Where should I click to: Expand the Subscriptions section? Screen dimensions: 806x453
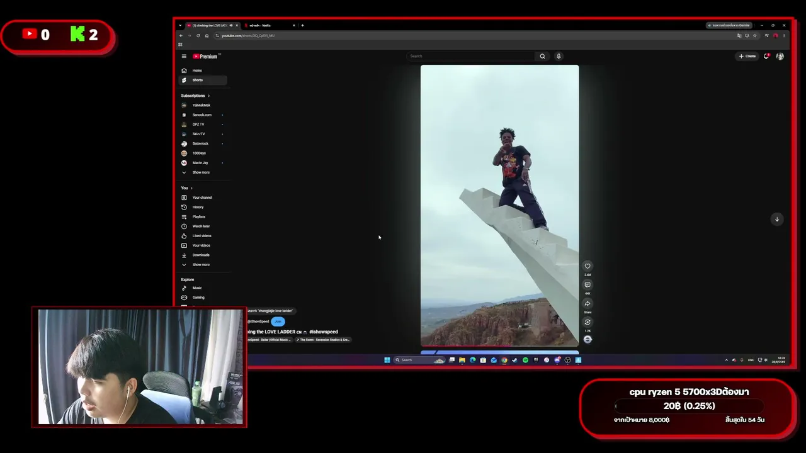tap(195, 96)
